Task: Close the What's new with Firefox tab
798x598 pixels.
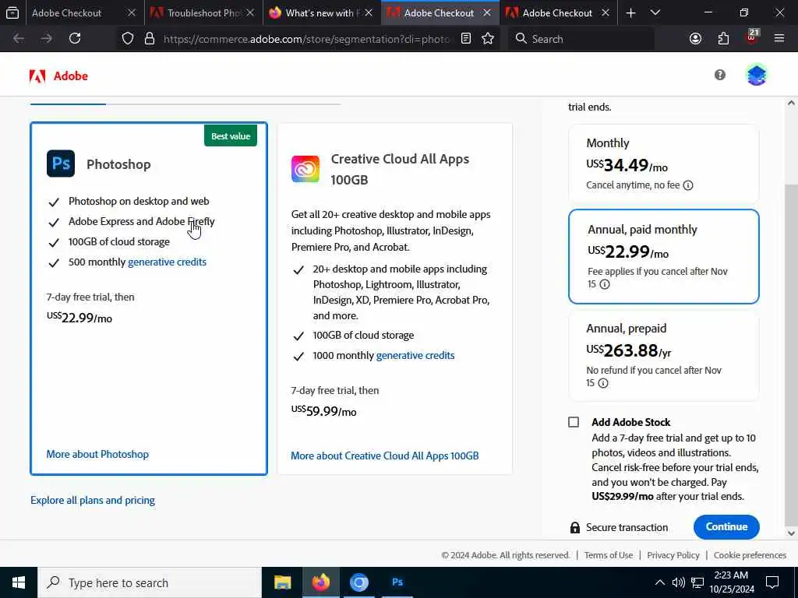Action: 369,12
